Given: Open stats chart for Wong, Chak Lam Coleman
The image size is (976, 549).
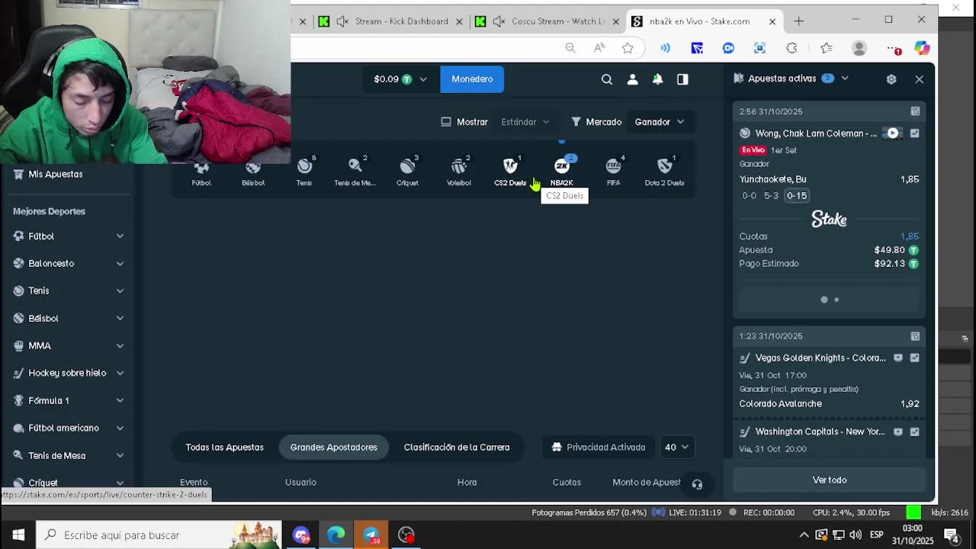Looking at the screenshot, I should (914, 133).
